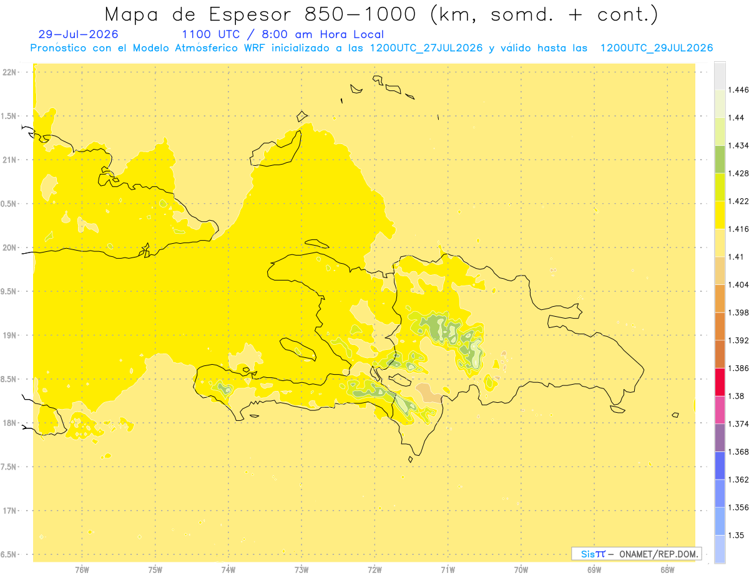Click the latitude label '21N'
This screenshot has height=578, width=749.
click(x=9, y=160)
